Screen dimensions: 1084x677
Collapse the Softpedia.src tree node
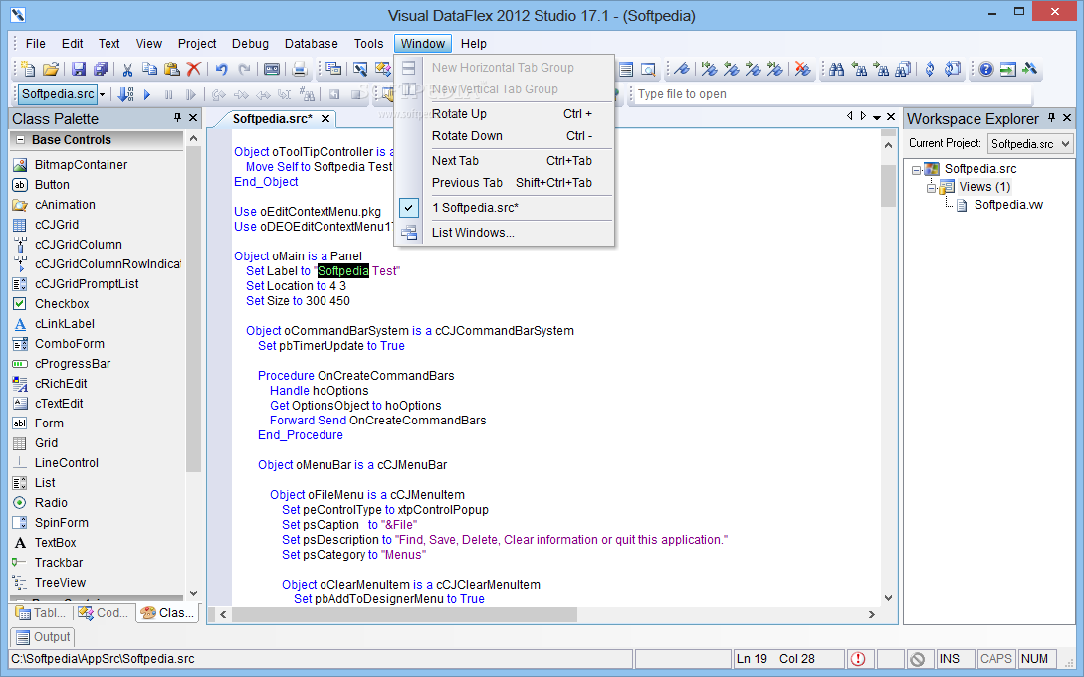click(x=916, y=169)
